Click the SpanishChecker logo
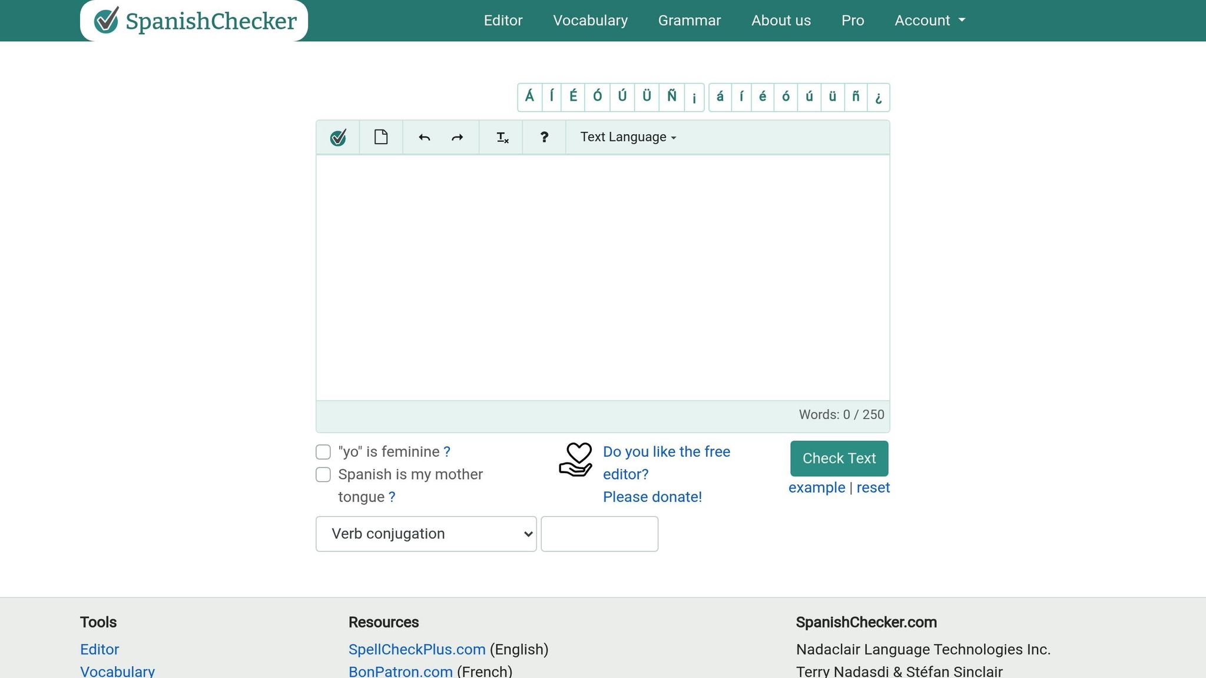The image size is (1206, 678). [194, 21]
